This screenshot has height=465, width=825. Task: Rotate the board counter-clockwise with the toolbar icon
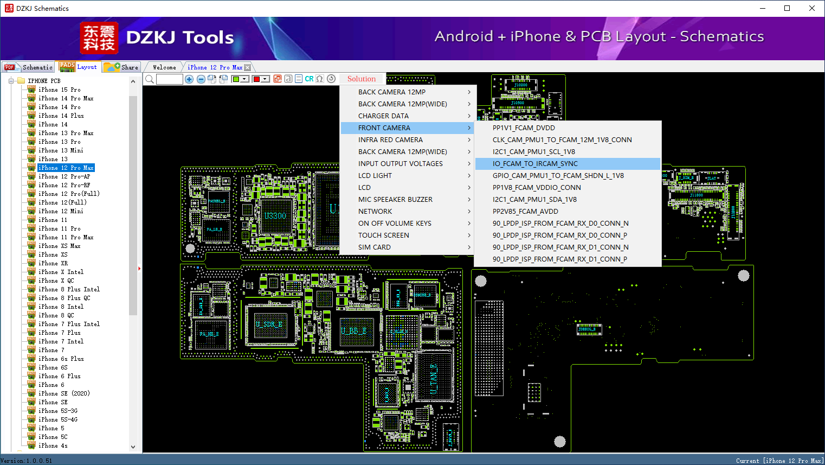223,79
